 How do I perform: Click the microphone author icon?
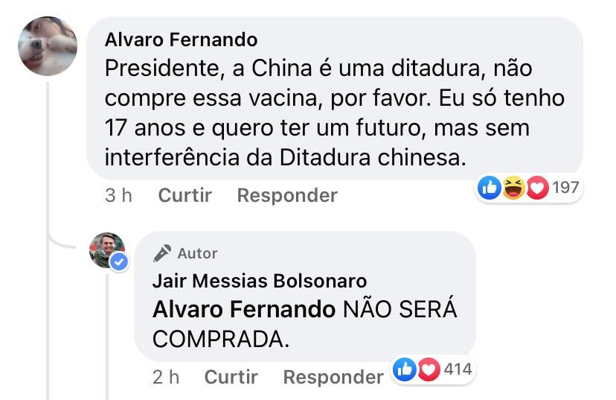pyautogui.click(x=162, y=254)
